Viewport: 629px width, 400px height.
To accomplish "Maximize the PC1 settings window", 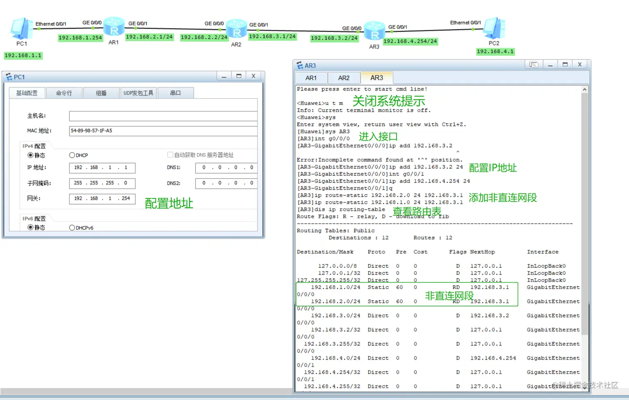I will pyautogui.click(x=239, y=76).
